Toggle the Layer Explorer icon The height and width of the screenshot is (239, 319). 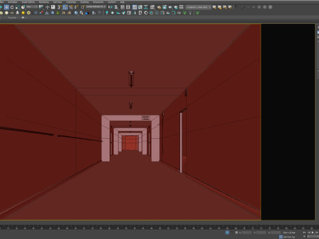tap(128, 7)
